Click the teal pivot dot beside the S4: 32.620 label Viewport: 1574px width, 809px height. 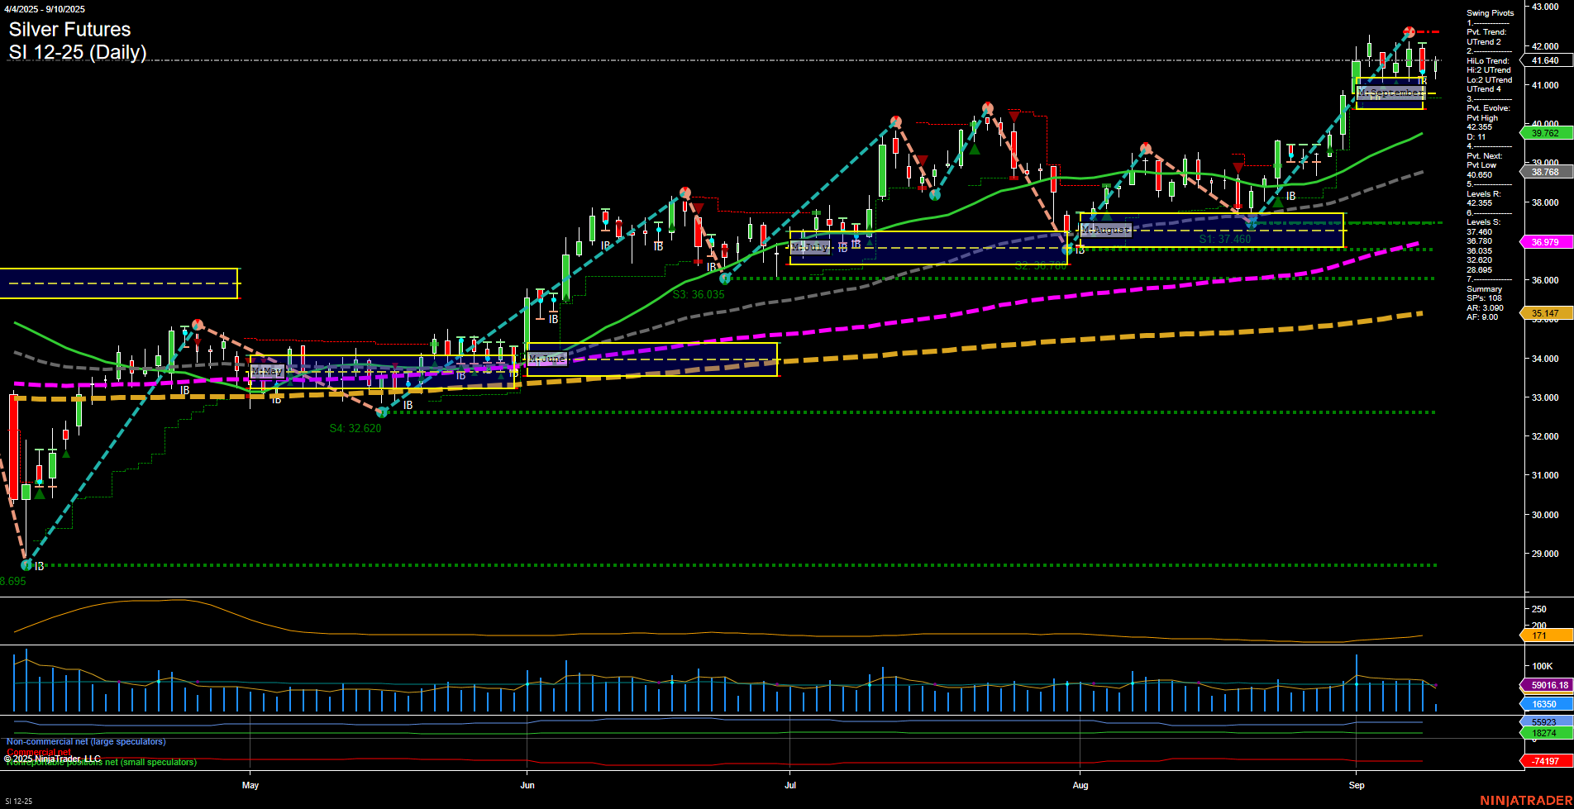382,411
